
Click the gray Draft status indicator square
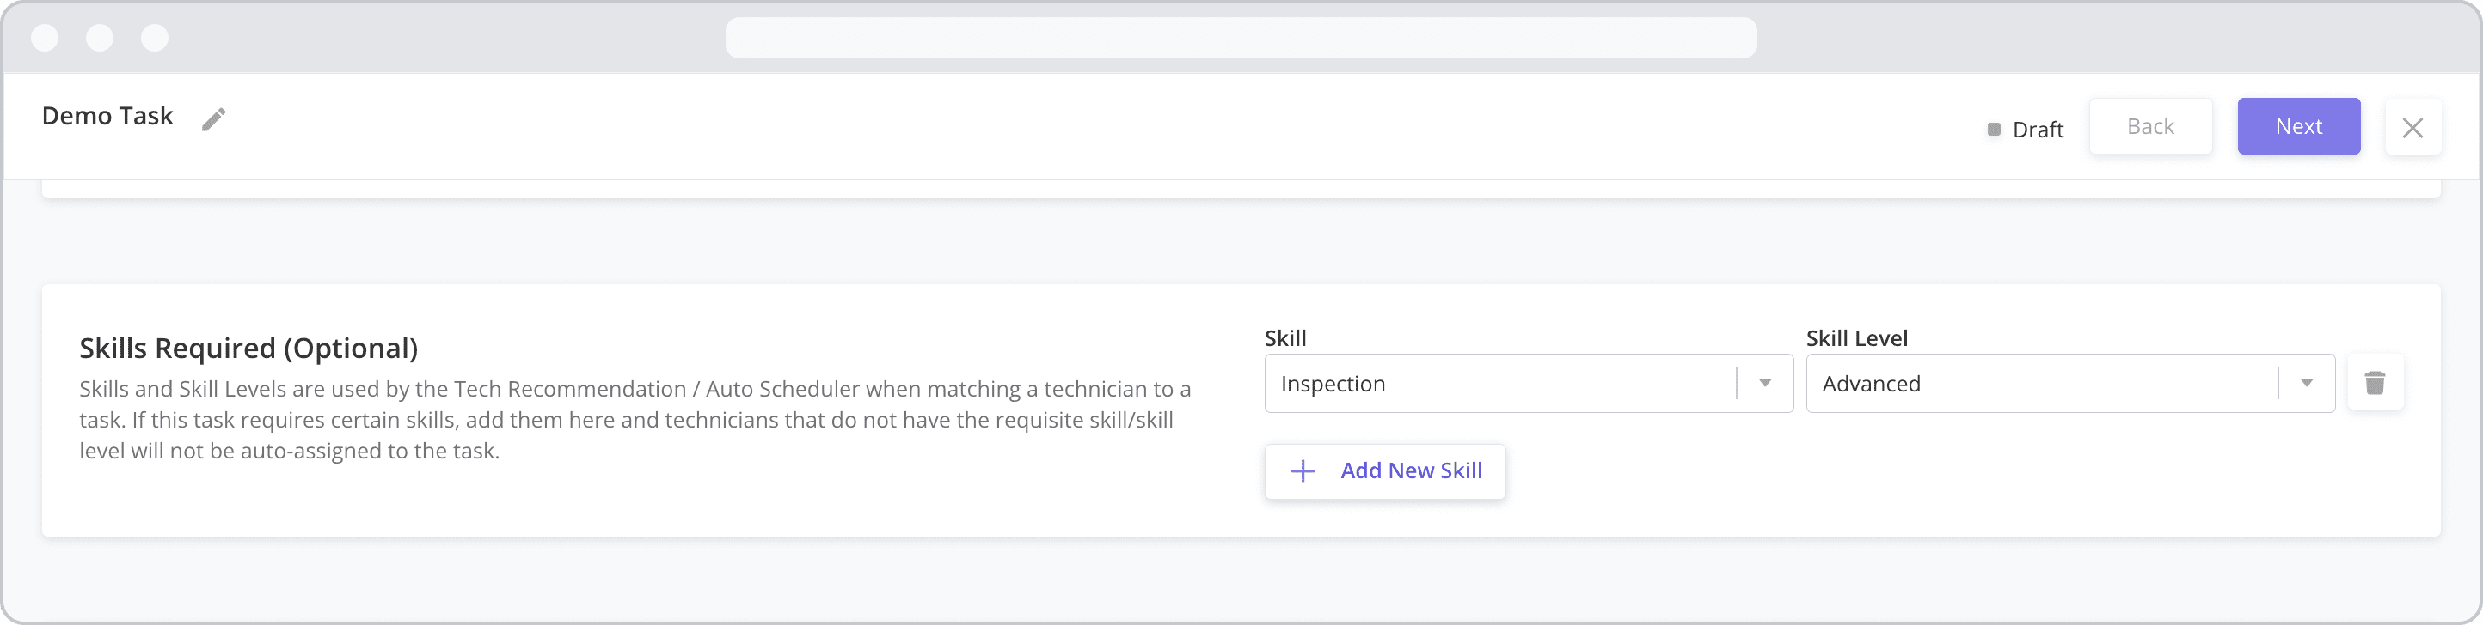click(1993, 129)
